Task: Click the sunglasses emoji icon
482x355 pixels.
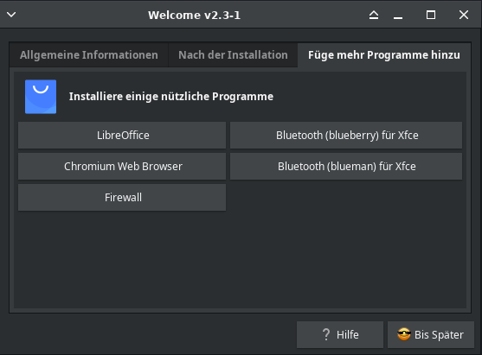Action: click(404, 334)
